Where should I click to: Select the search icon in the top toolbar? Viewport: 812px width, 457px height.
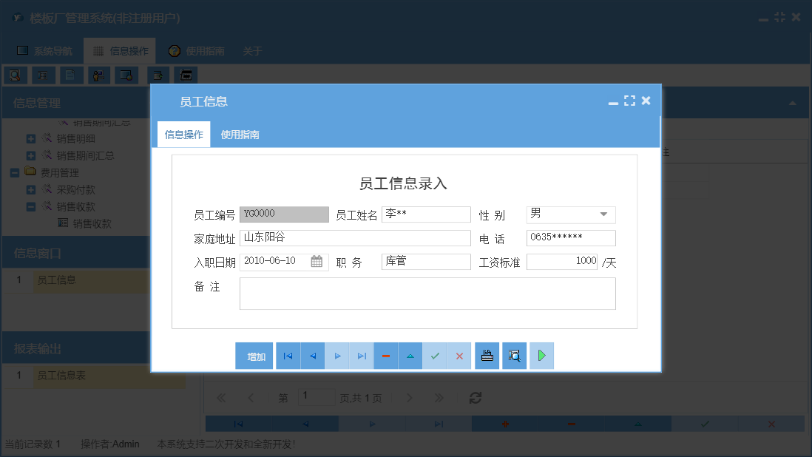15,75
